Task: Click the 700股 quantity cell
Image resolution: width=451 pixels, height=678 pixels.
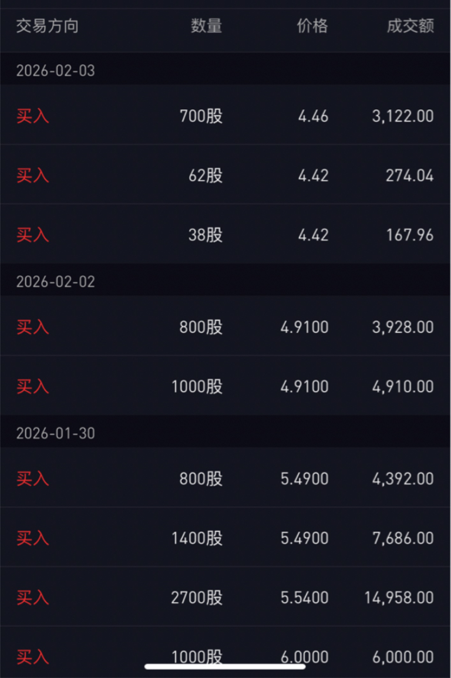Action: (201, 116)
